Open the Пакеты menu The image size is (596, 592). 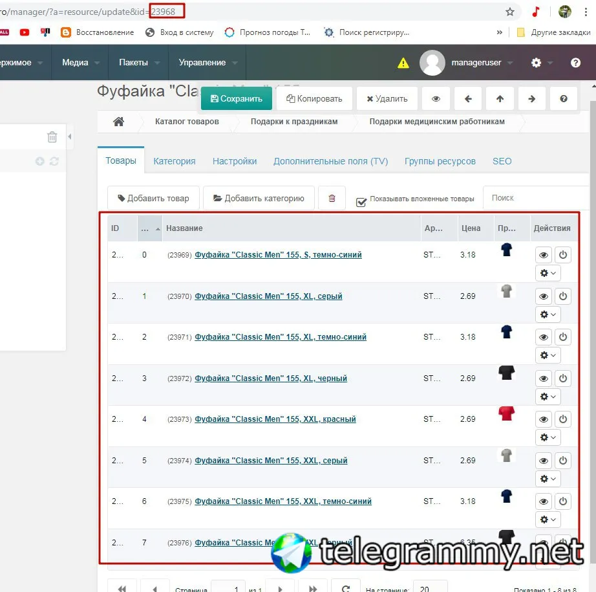click(138, 62)
